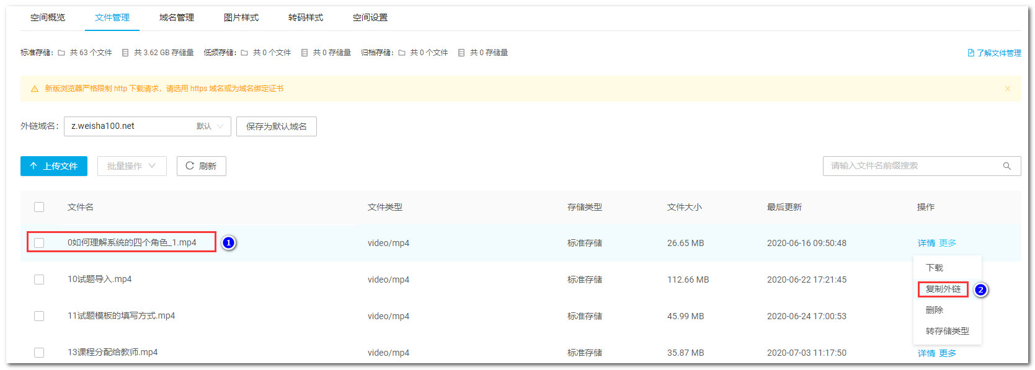Toggle the select-all checkbox in table header
This screenshot has width=1035, height=370.
(x=39, y=207)
